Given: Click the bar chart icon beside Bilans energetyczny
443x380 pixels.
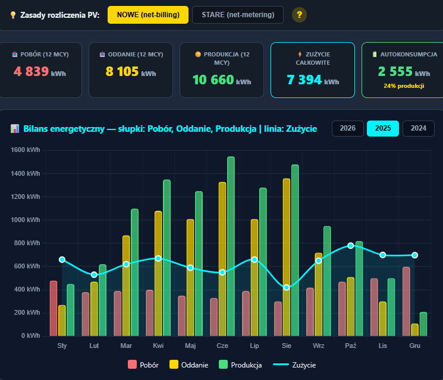Looking at the screenshot, I should 15,129.
